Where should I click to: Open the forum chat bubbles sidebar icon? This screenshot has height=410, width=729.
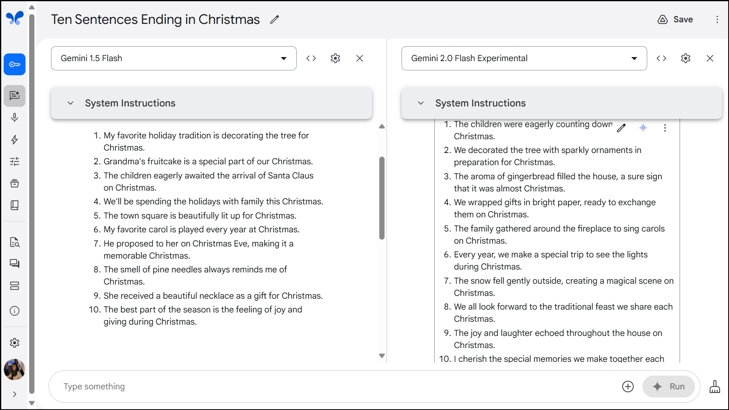point(15,264)
